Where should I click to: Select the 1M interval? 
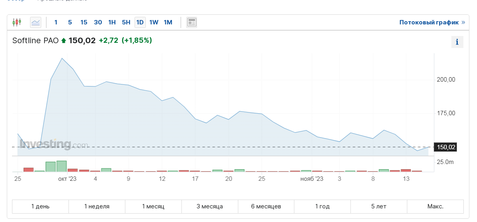(168, 22)
